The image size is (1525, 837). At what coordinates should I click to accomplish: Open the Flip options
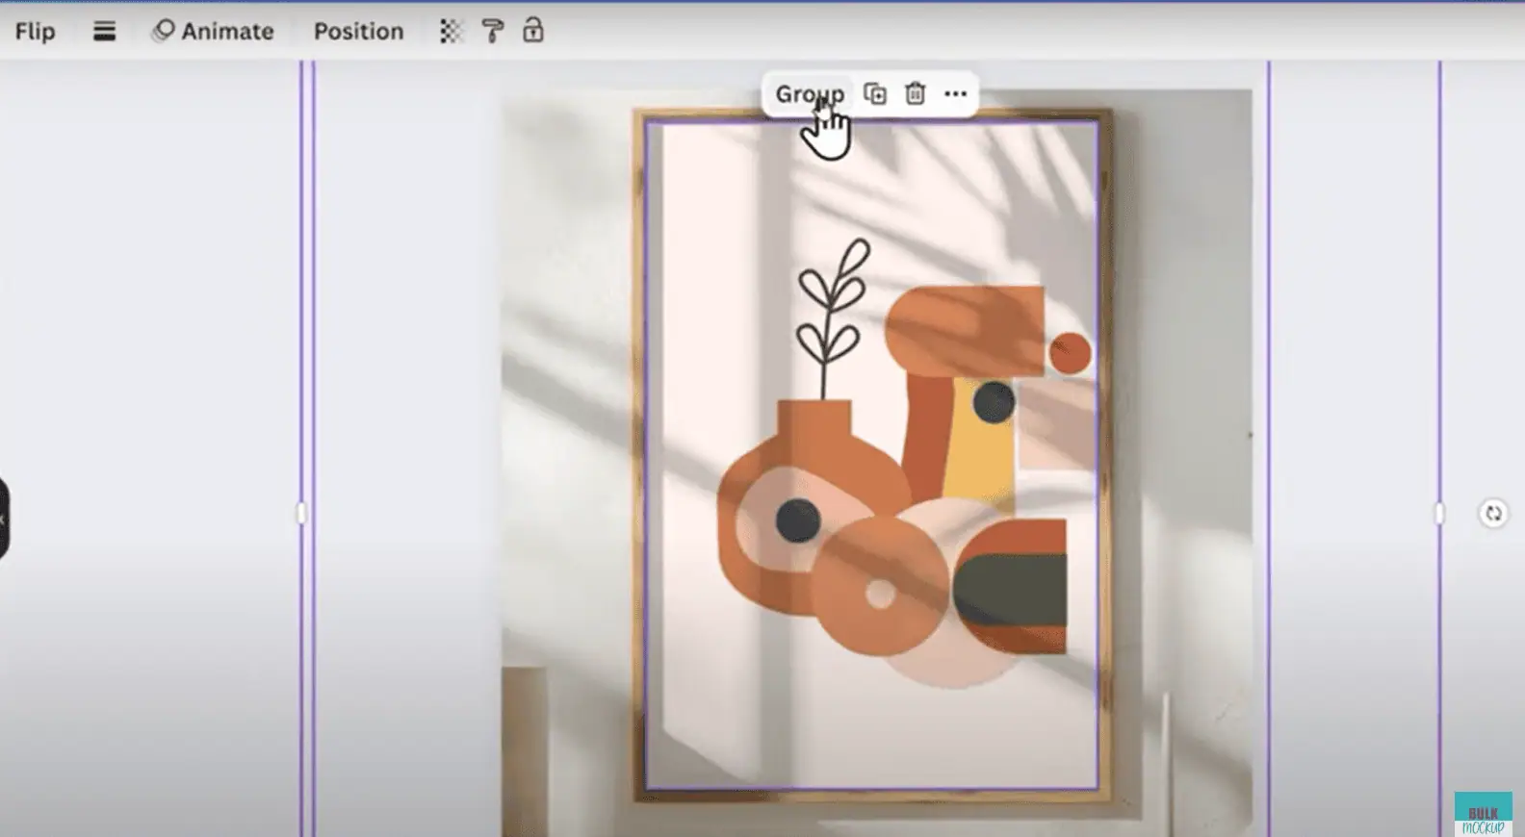coord(35,32)
